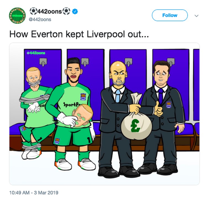The image size is (207, 200).
Task: Click the bald manager's light blue tie
Action: tap(118, 96)
